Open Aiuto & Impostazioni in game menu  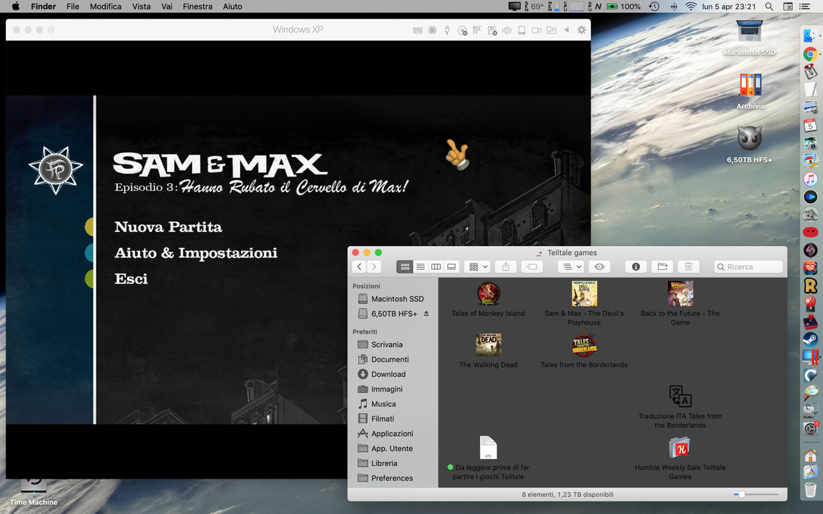pos(196,253)
